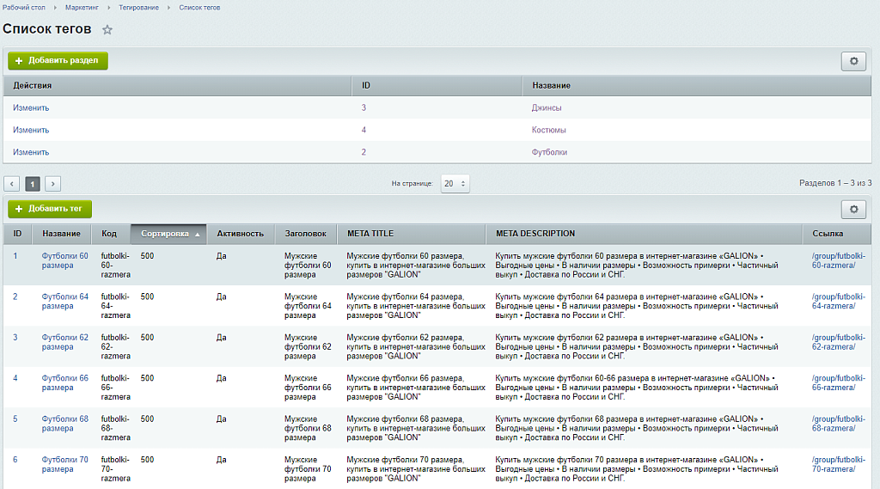The width and height of the screenshot is (880, 489).
Task: Open Маркетинг in breadcrumb
Action: 82,8
